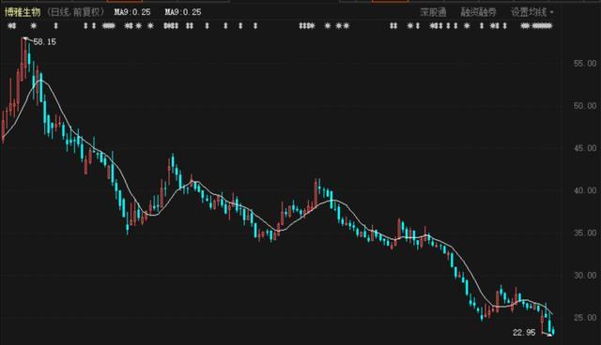Select the leftmost event marker in the marker row

(x=12, y=26)
